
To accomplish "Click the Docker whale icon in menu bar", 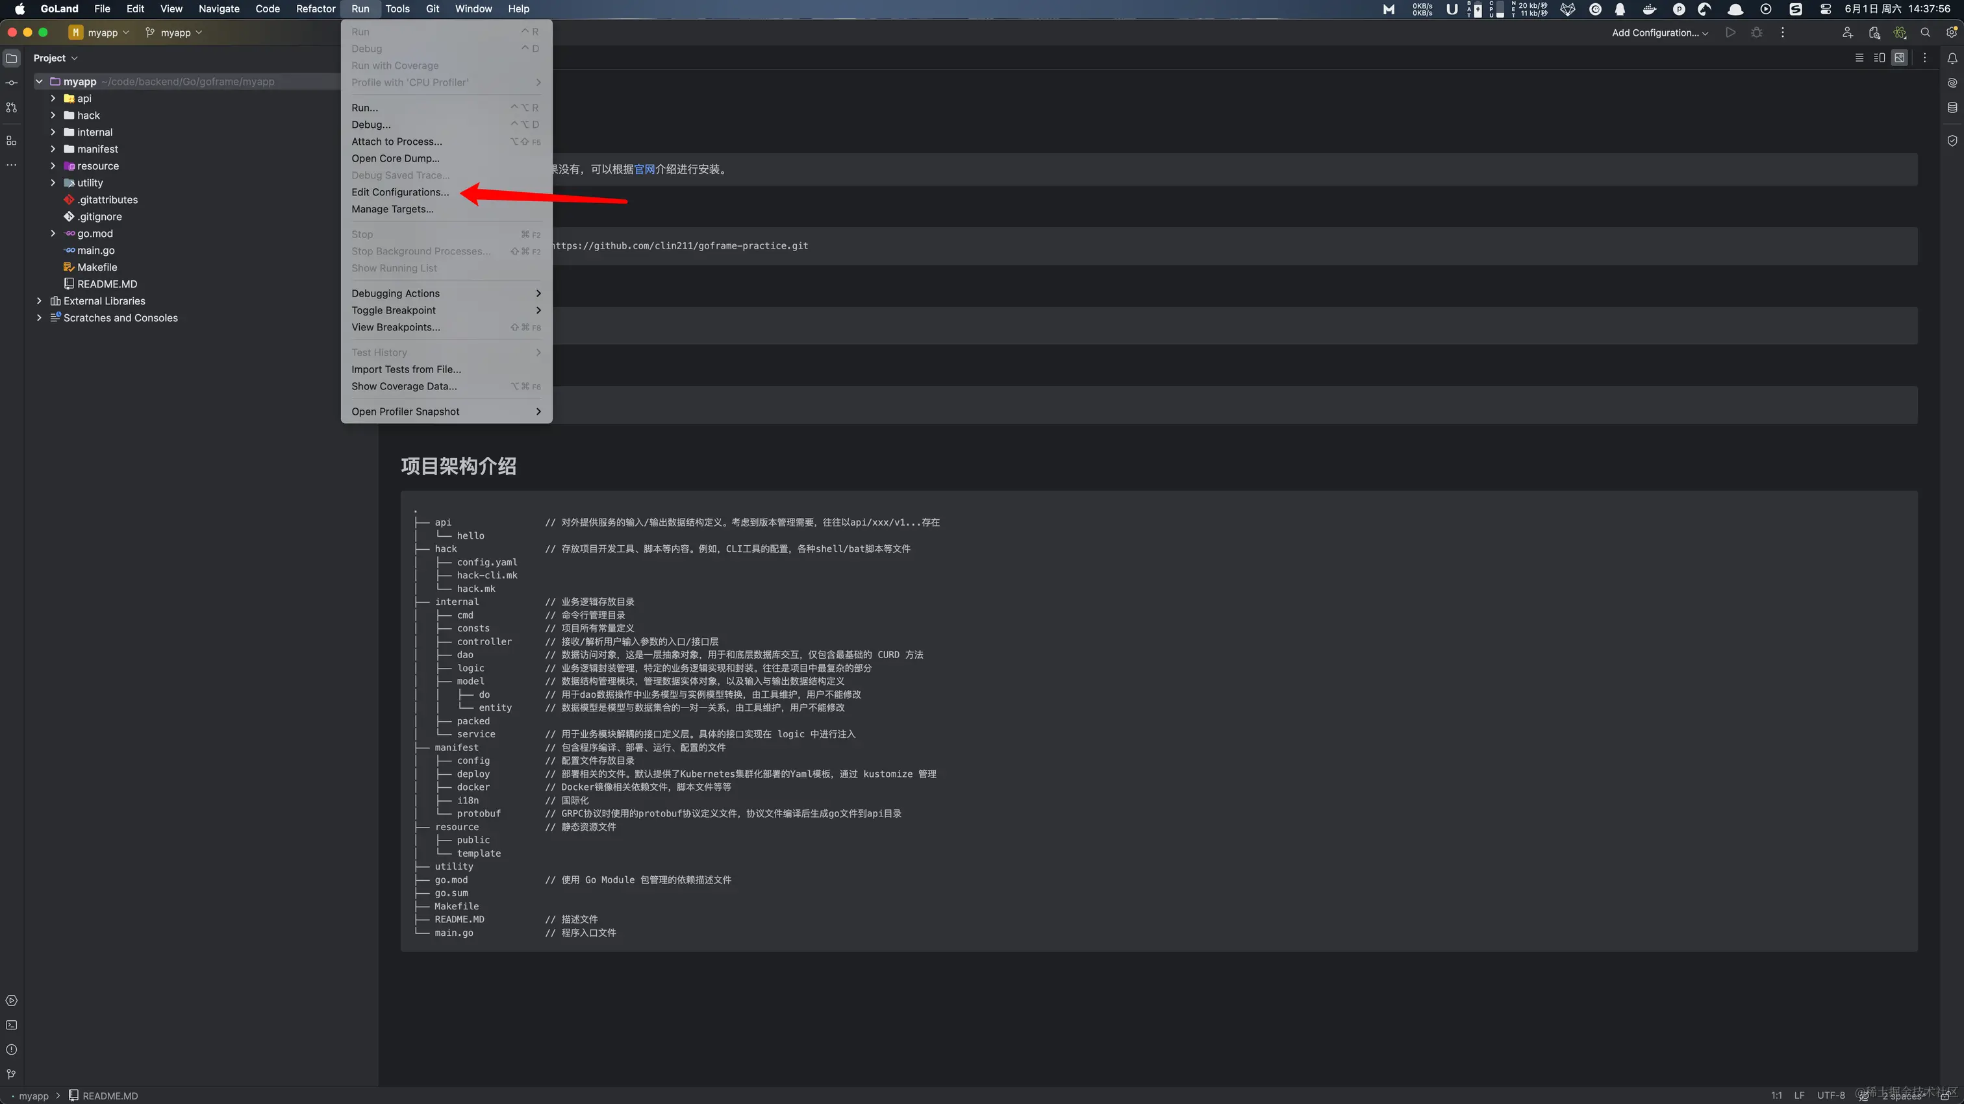I will pyautogui.click(x=1649, y=9).
